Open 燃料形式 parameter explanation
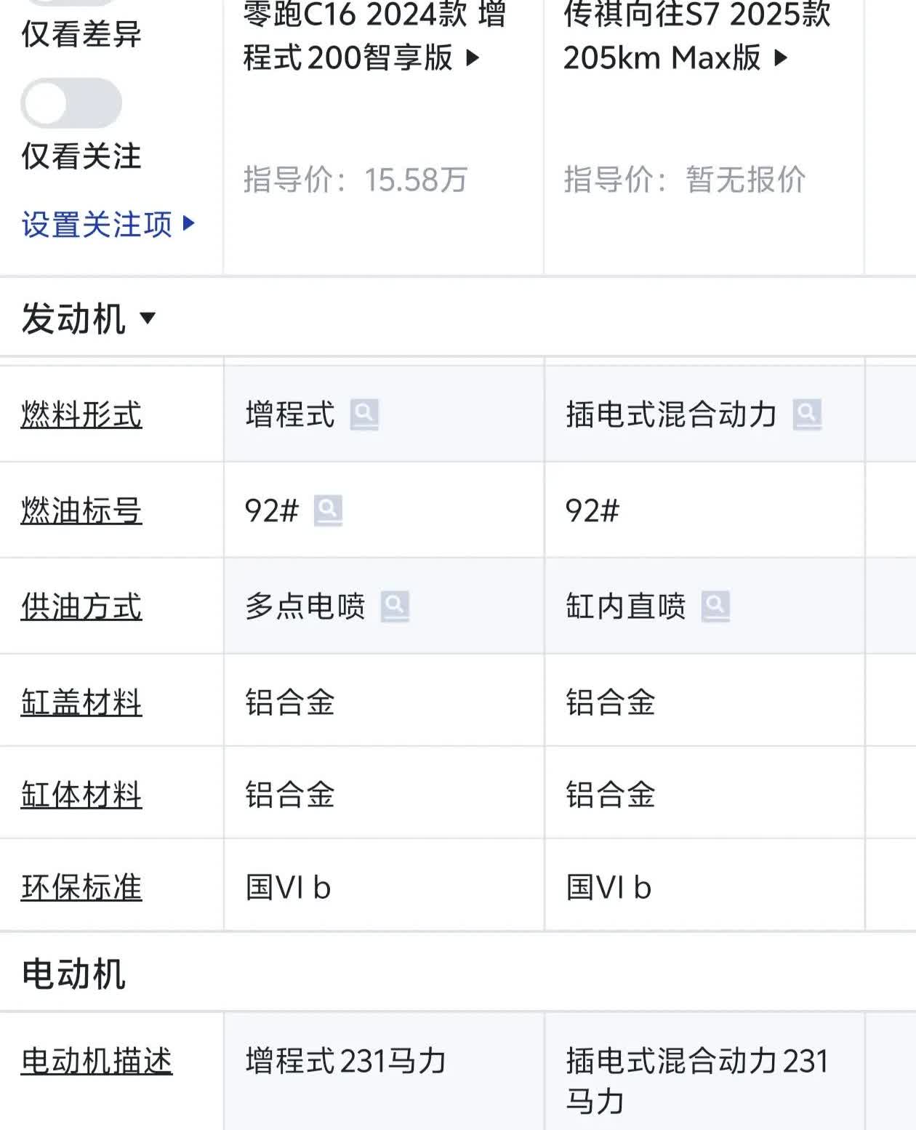The width and height of the screenshot is (916, 1130). (x=81, y=414)
